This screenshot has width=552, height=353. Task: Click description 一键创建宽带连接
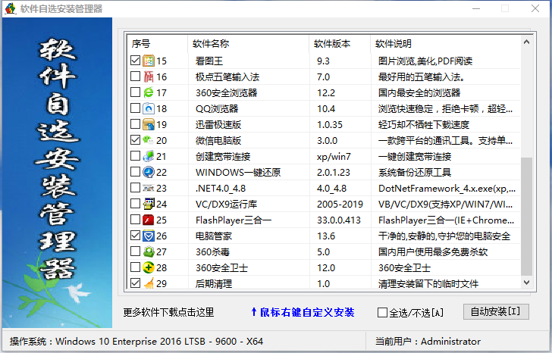pyautogui.click(x=415, y=157)
